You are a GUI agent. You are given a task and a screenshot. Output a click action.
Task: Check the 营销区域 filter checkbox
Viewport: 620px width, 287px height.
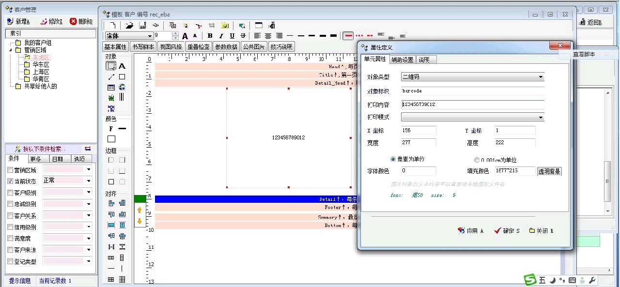coord(10,170)
